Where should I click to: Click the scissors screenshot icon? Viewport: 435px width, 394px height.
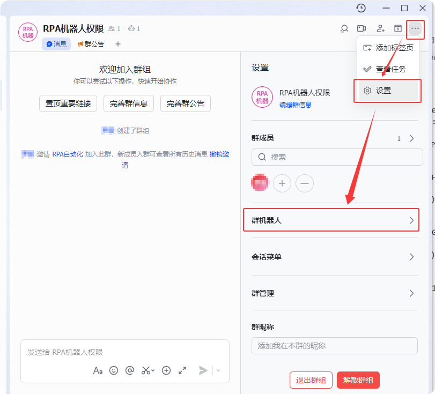[147, 370]
